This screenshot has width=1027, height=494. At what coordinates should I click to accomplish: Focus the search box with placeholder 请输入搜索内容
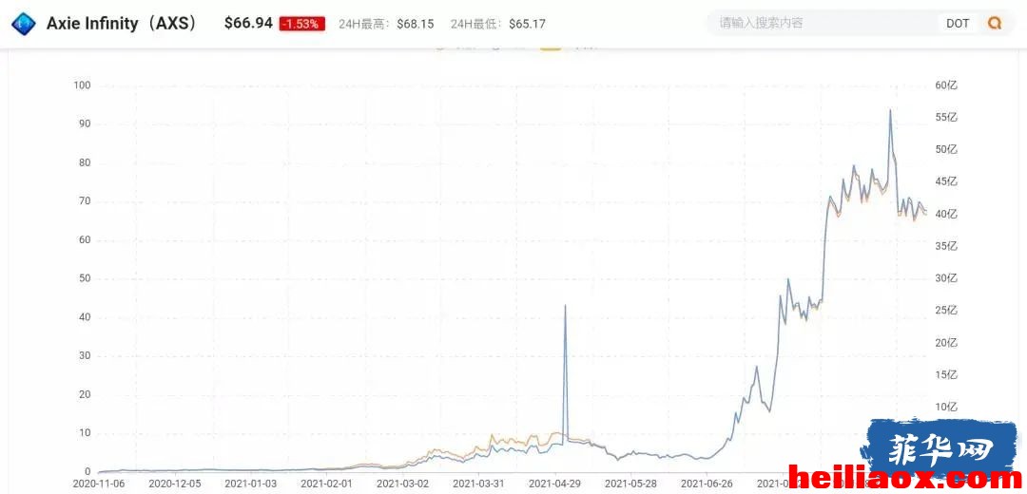pos(822,24)
